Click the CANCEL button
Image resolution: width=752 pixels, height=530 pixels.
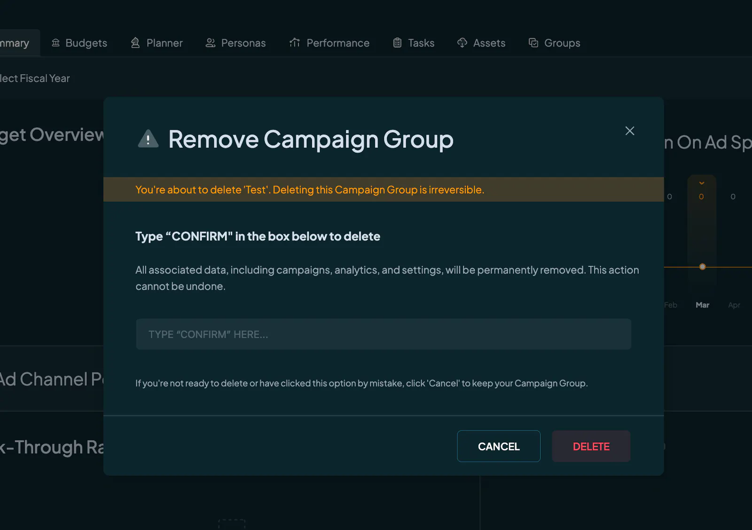click(499, 446)
